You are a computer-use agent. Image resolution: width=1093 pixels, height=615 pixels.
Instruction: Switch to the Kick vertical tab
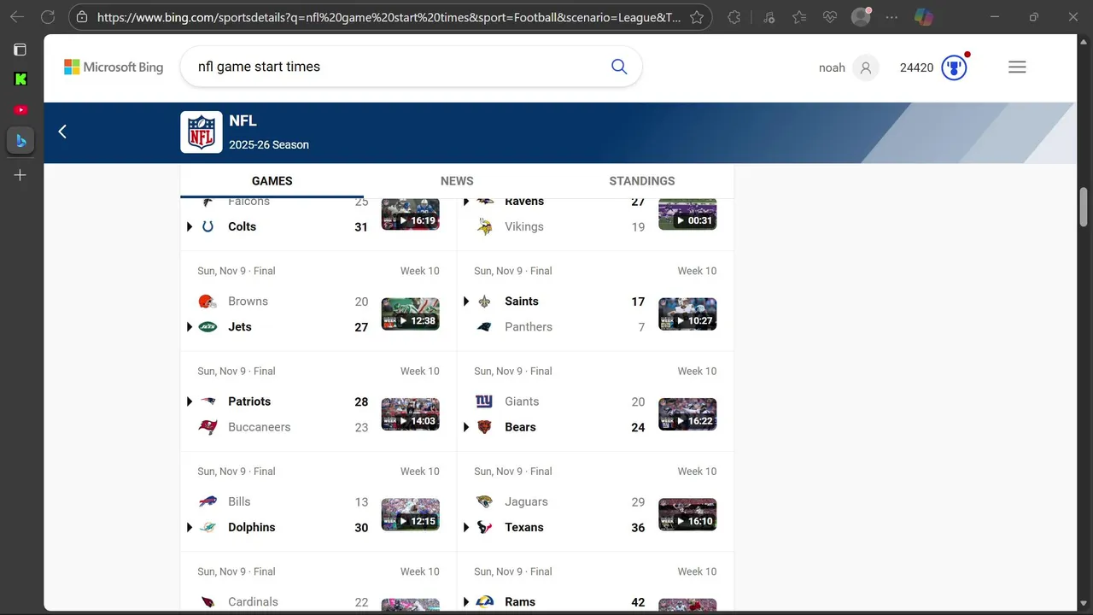coord(20,79)
